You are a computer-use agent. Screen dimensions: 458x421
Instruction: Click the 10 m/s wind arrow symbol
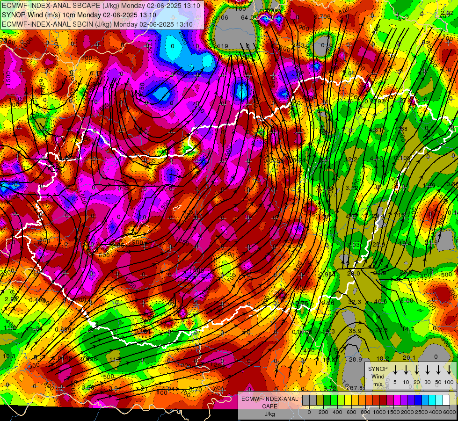tap(406, 370)
